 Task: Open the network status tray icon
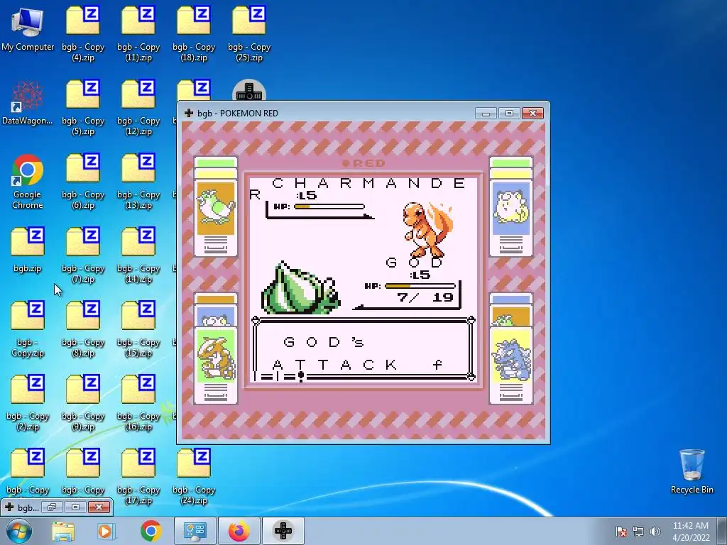click(638, 532)
